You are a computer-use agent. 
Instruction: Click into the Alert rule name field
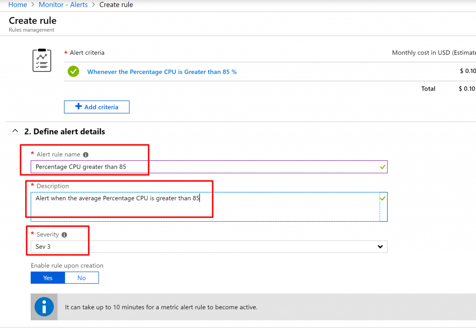coord(205,167)
